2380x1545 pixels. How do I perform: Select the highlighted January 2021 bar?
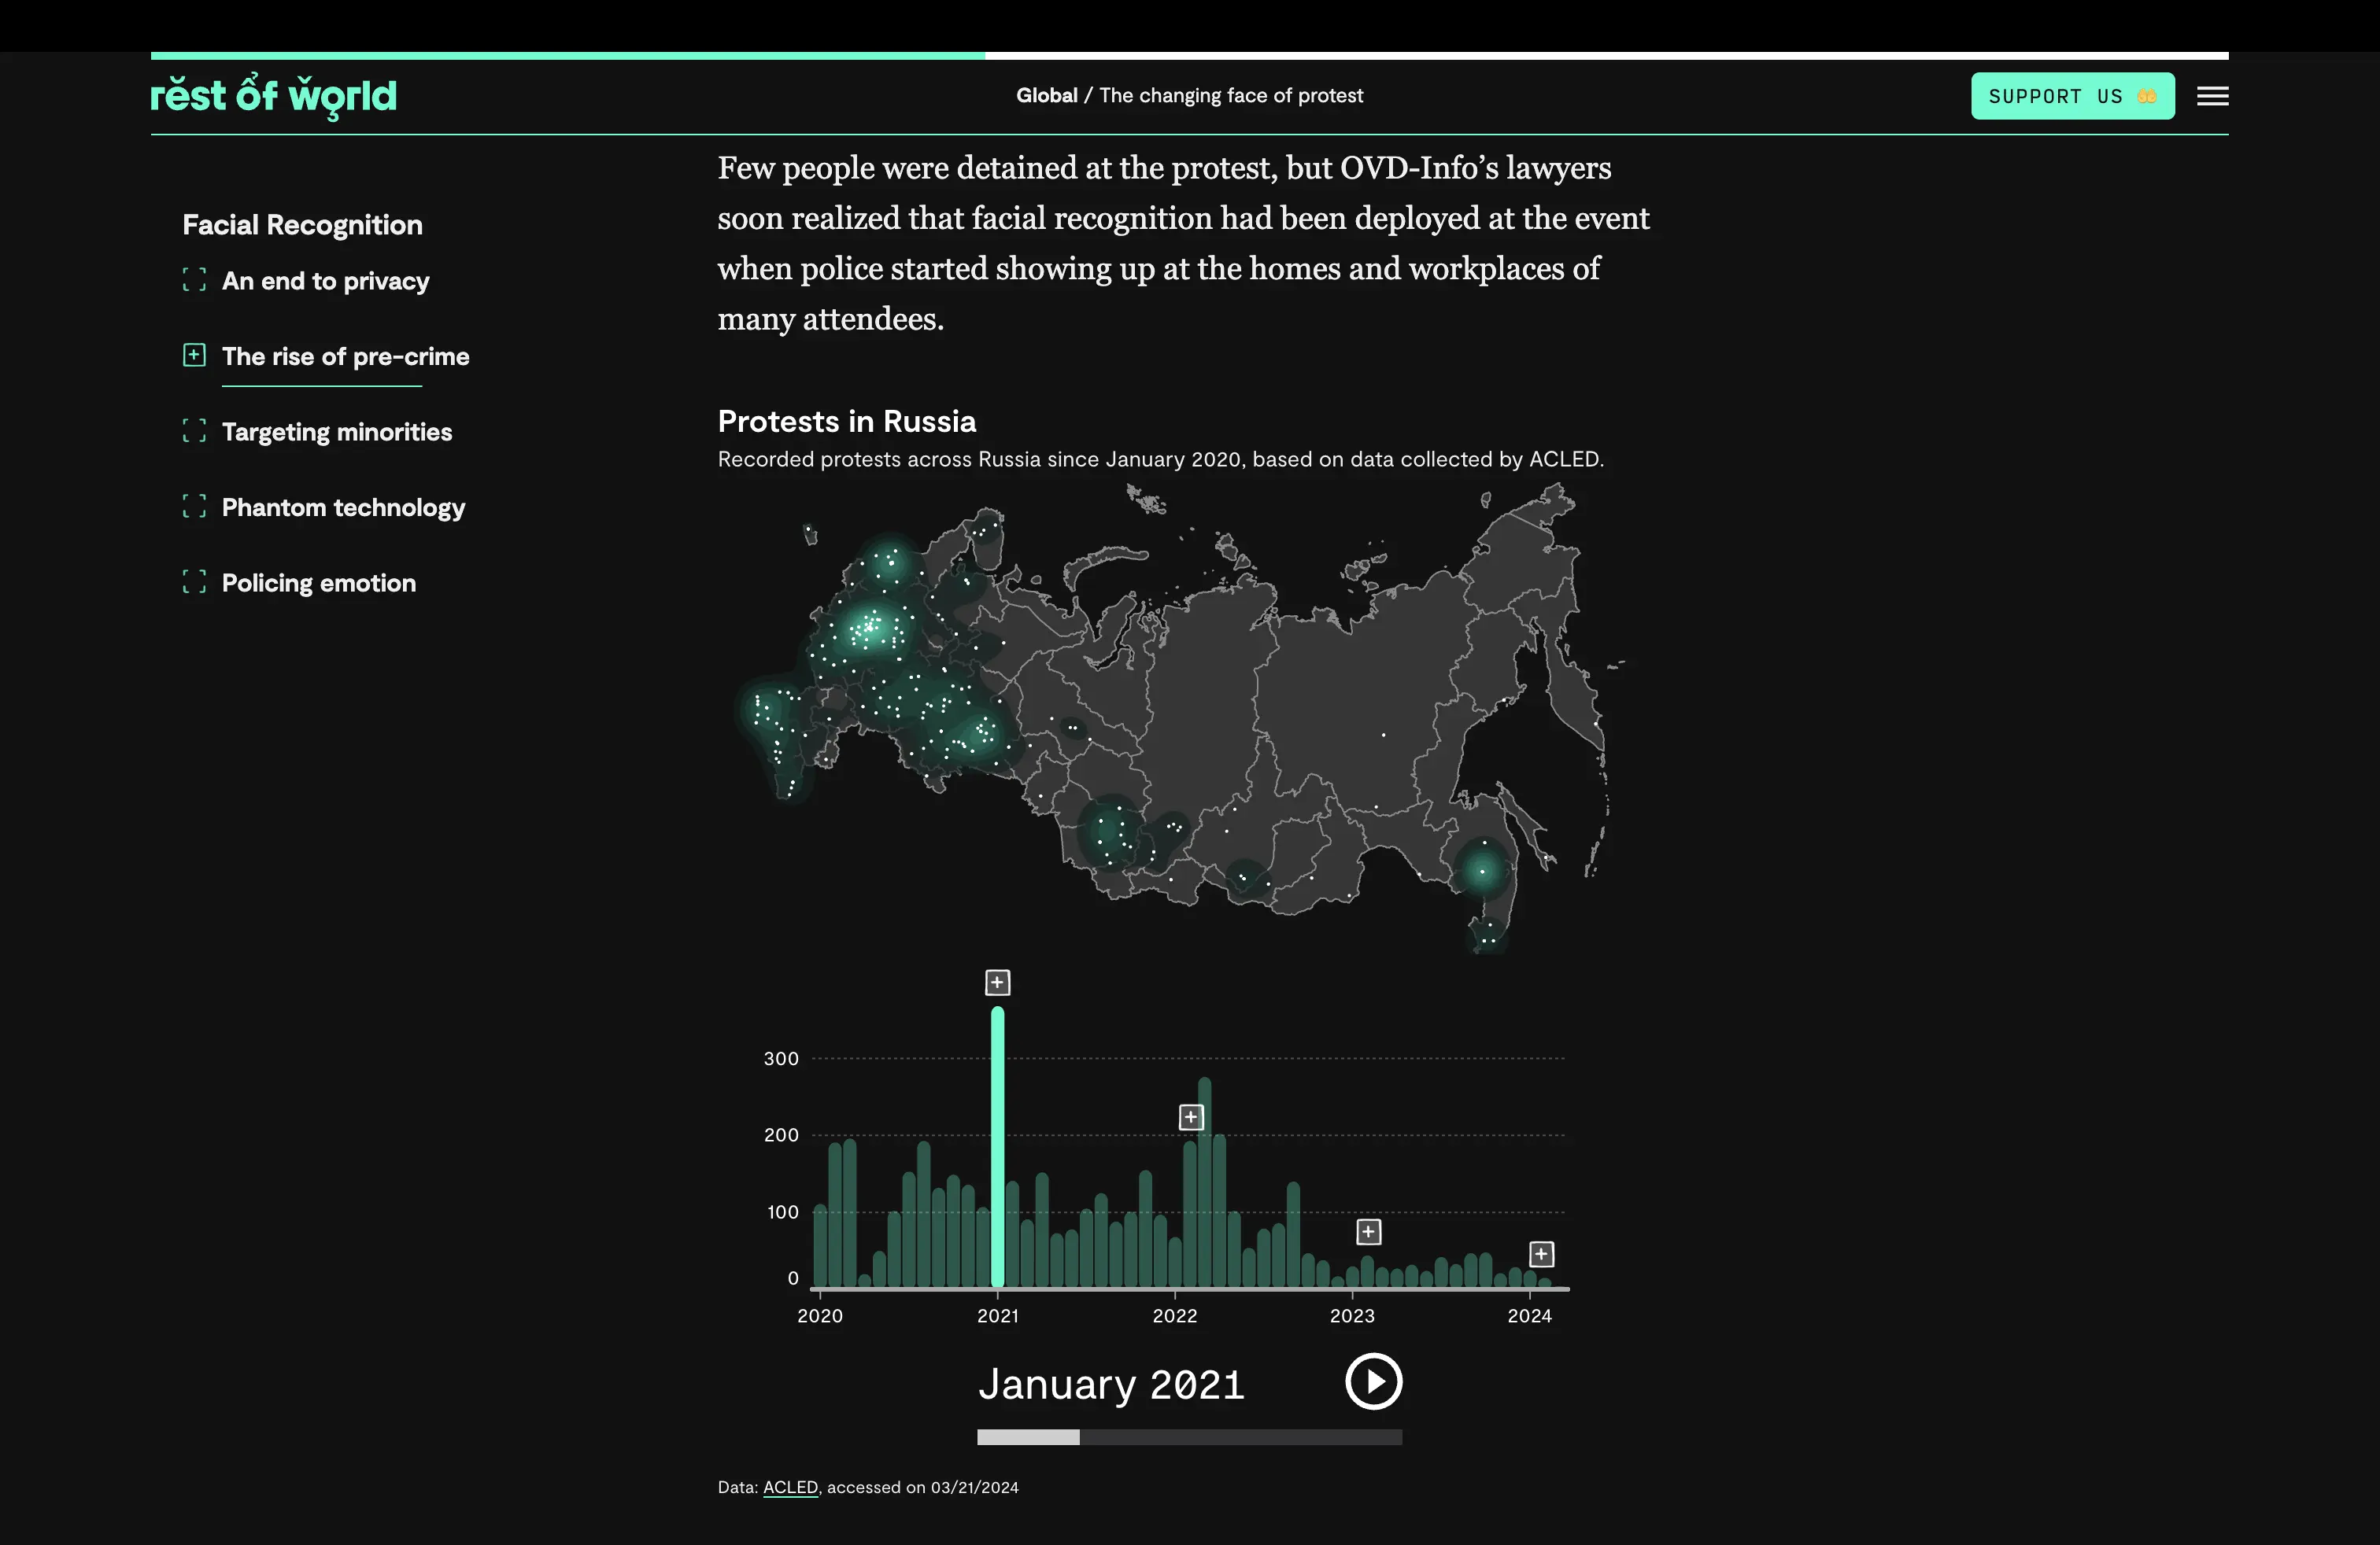click(997, 1149)
